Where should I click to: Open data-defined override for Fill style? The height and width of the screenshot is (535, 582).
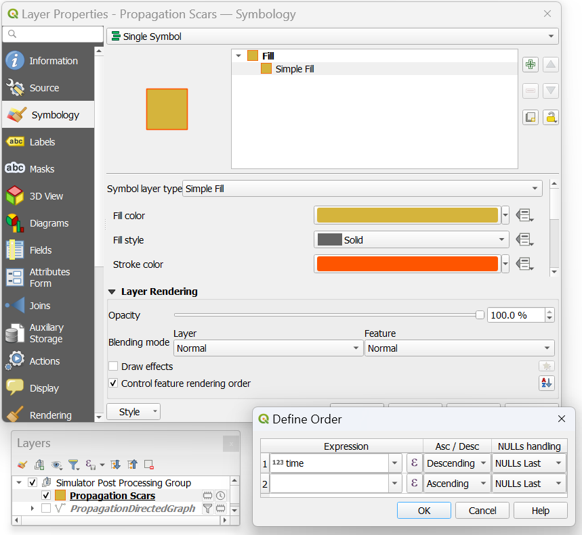pyautogui.click(x=524, y=239)
